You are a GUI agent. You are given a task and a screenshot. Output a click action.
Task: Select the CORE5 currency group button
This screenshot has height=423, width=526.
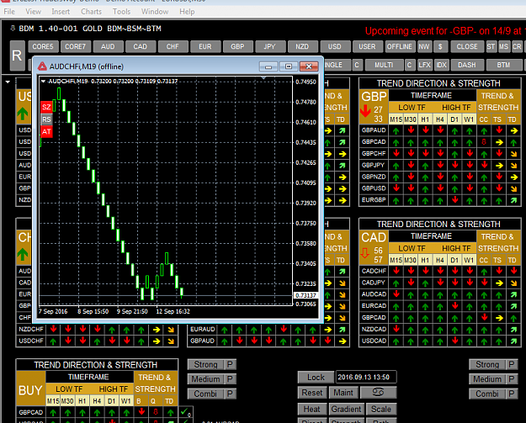pyautogui.click(x=43, y=46)
